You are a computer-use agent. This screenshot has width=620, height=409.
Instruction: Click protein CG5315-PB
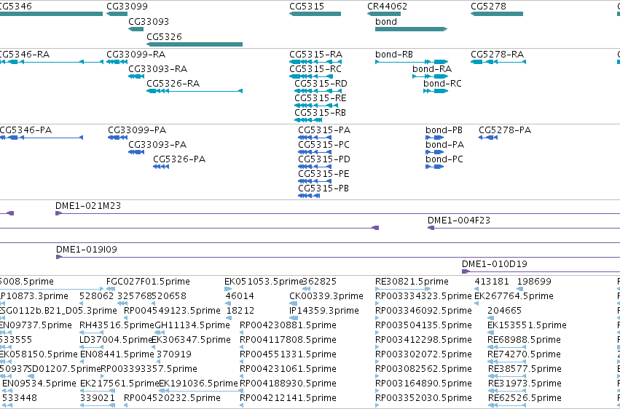point(323,188)
